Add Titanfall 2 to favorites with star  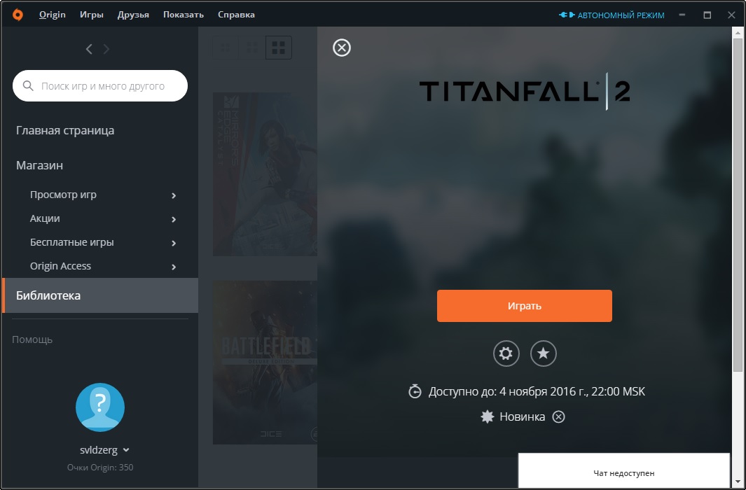544,353
